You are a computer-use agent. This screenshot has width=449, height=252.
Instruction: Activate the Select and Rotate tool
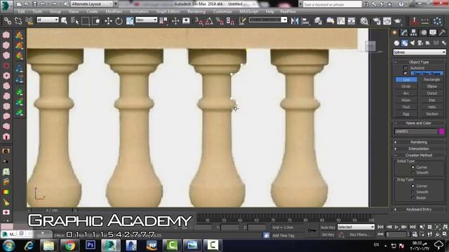click(119, 21)
